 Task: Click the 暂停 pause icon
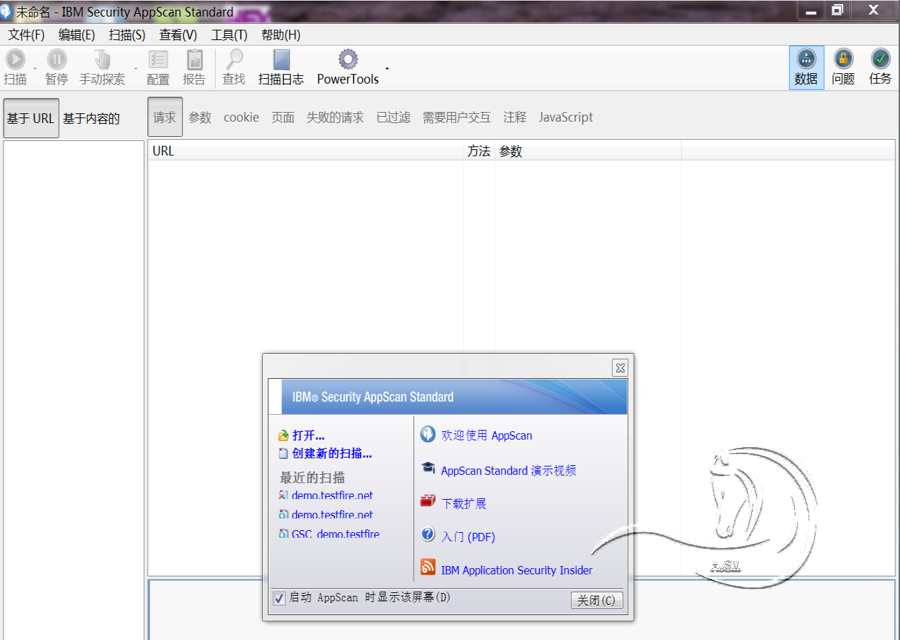tap(57, 59)
